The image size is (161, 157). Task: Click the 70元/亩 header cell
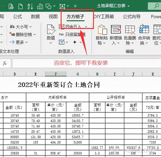[x=152, y=107]
